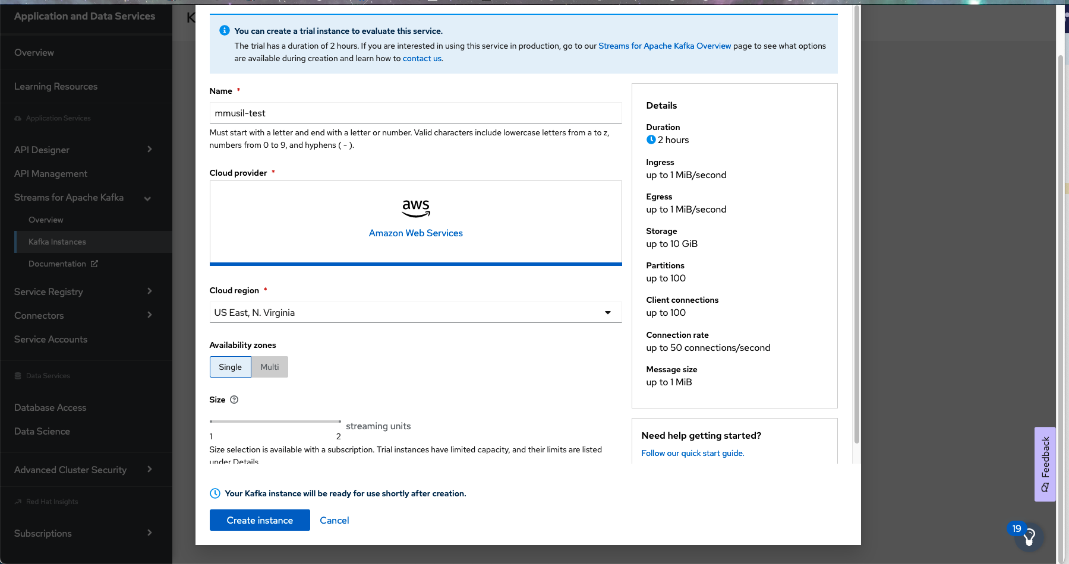Select Multi availability zone

(x=270, y=367)
